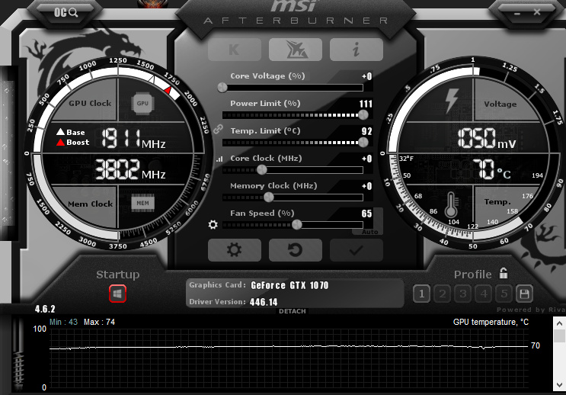Reset settings with the circular arrow button
Image resolution: width=566 pixels, height=395 pixels.
pos(296,249)
